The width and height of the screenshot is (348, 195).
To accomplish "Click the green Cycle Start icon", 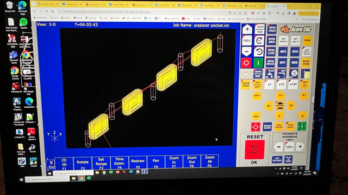I will click(302, 126).
